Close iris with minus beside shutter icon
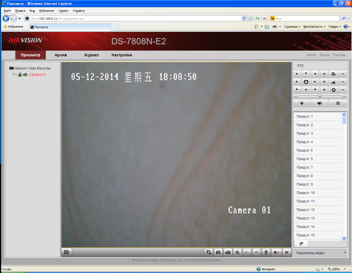Screen dimensions: 352x273 tap(343, 90)
